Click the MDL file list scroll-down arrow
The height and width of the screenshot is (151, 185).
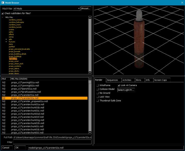point(90,133)
